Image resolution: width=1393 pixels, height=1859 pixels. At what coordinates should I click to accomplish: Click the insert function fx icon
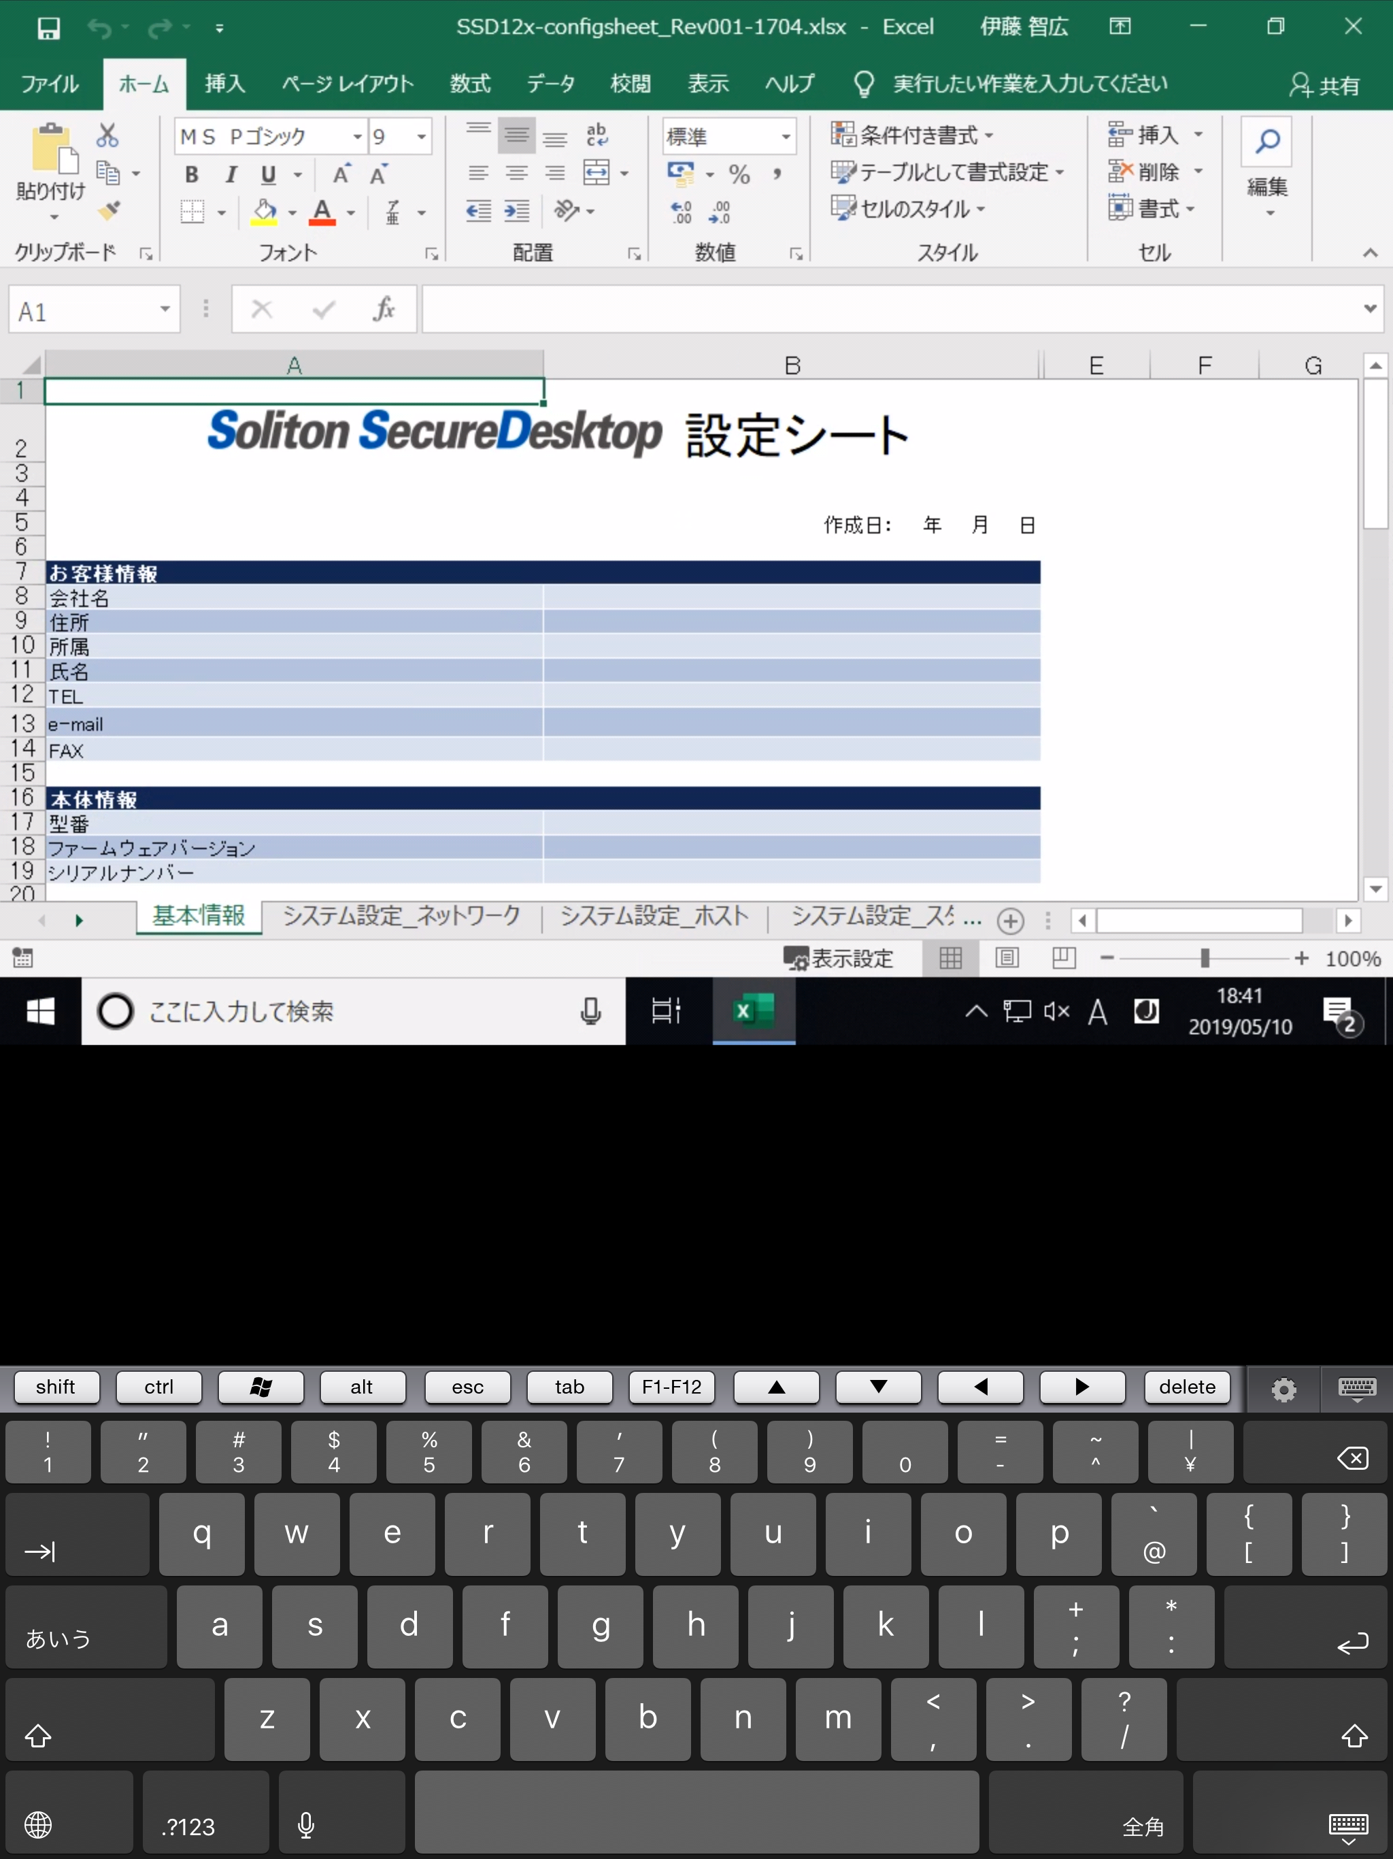point(384,308)
